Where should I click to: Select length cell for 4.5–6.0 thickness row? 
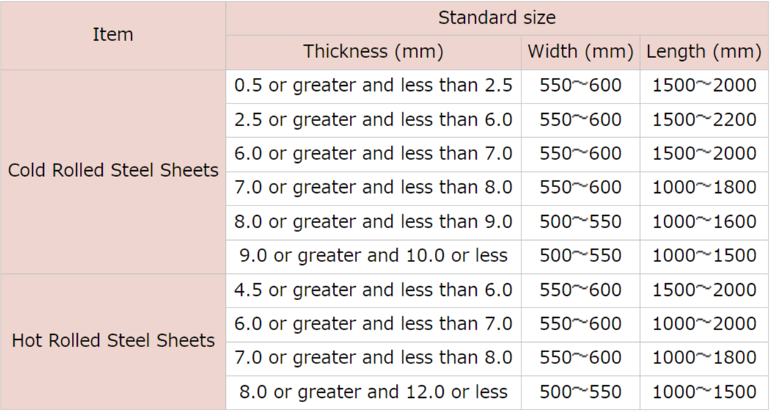pos(704,290)
